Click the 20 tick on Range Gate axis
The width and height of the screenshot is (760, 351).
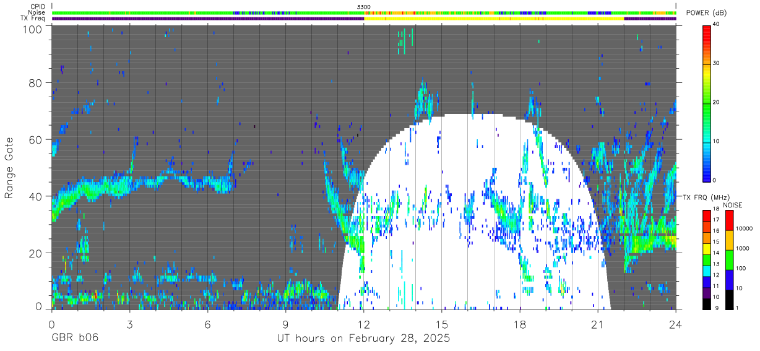[x=36, y=254]
